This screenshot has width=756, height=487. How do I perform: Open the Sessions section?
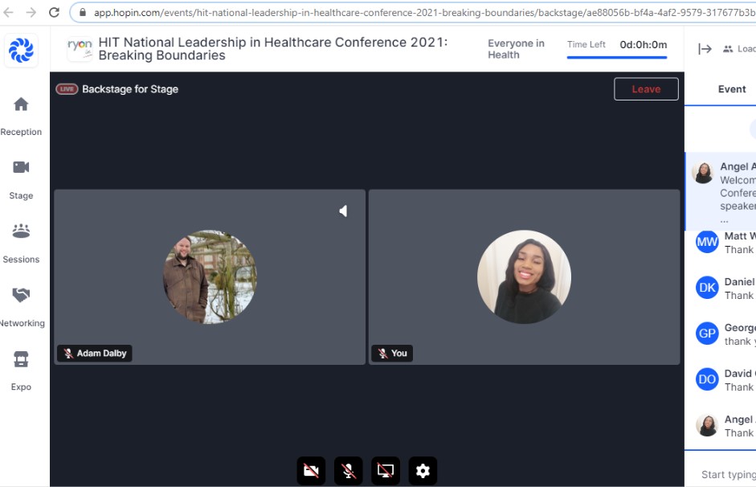[21, 243]
